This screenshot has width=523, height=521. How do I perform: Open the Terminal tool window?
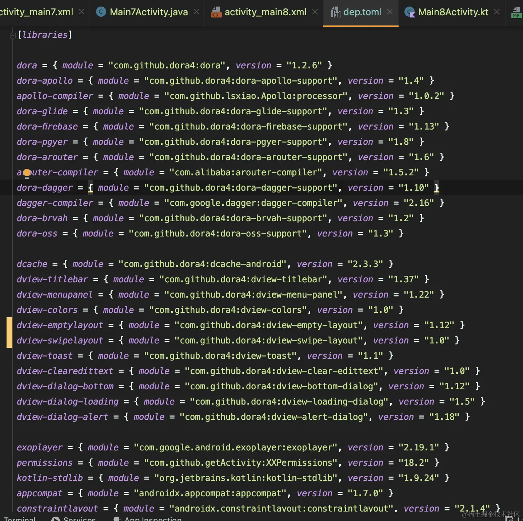click(x=20, y=518)
